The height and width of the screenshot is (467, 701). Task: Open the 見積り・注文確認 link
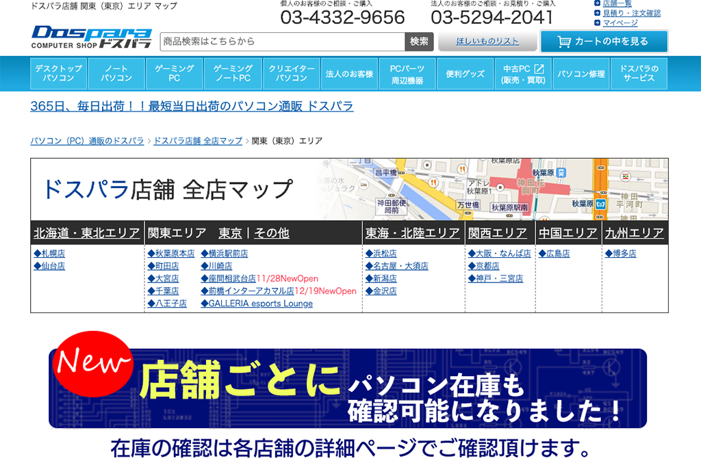pos(632,13)
